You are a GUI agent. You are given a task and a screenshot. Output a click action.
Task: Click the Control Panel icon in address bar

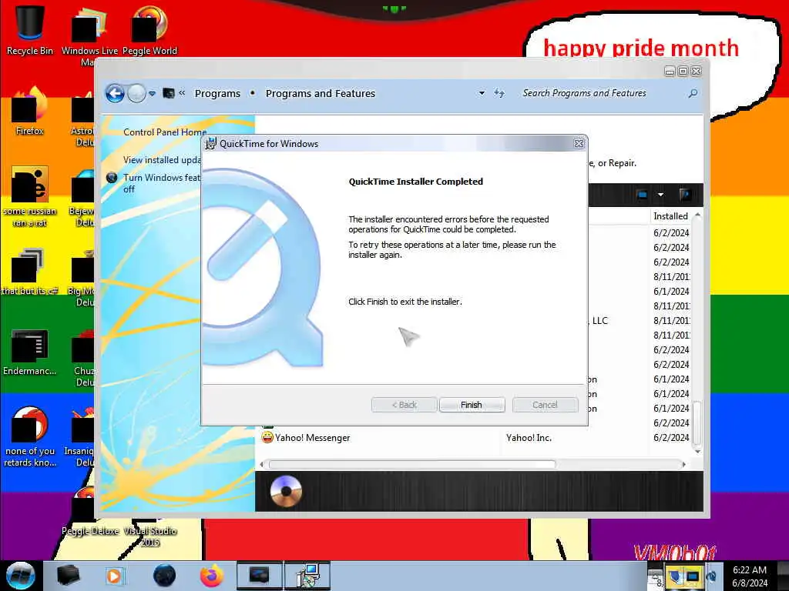[x=169, y=93]
